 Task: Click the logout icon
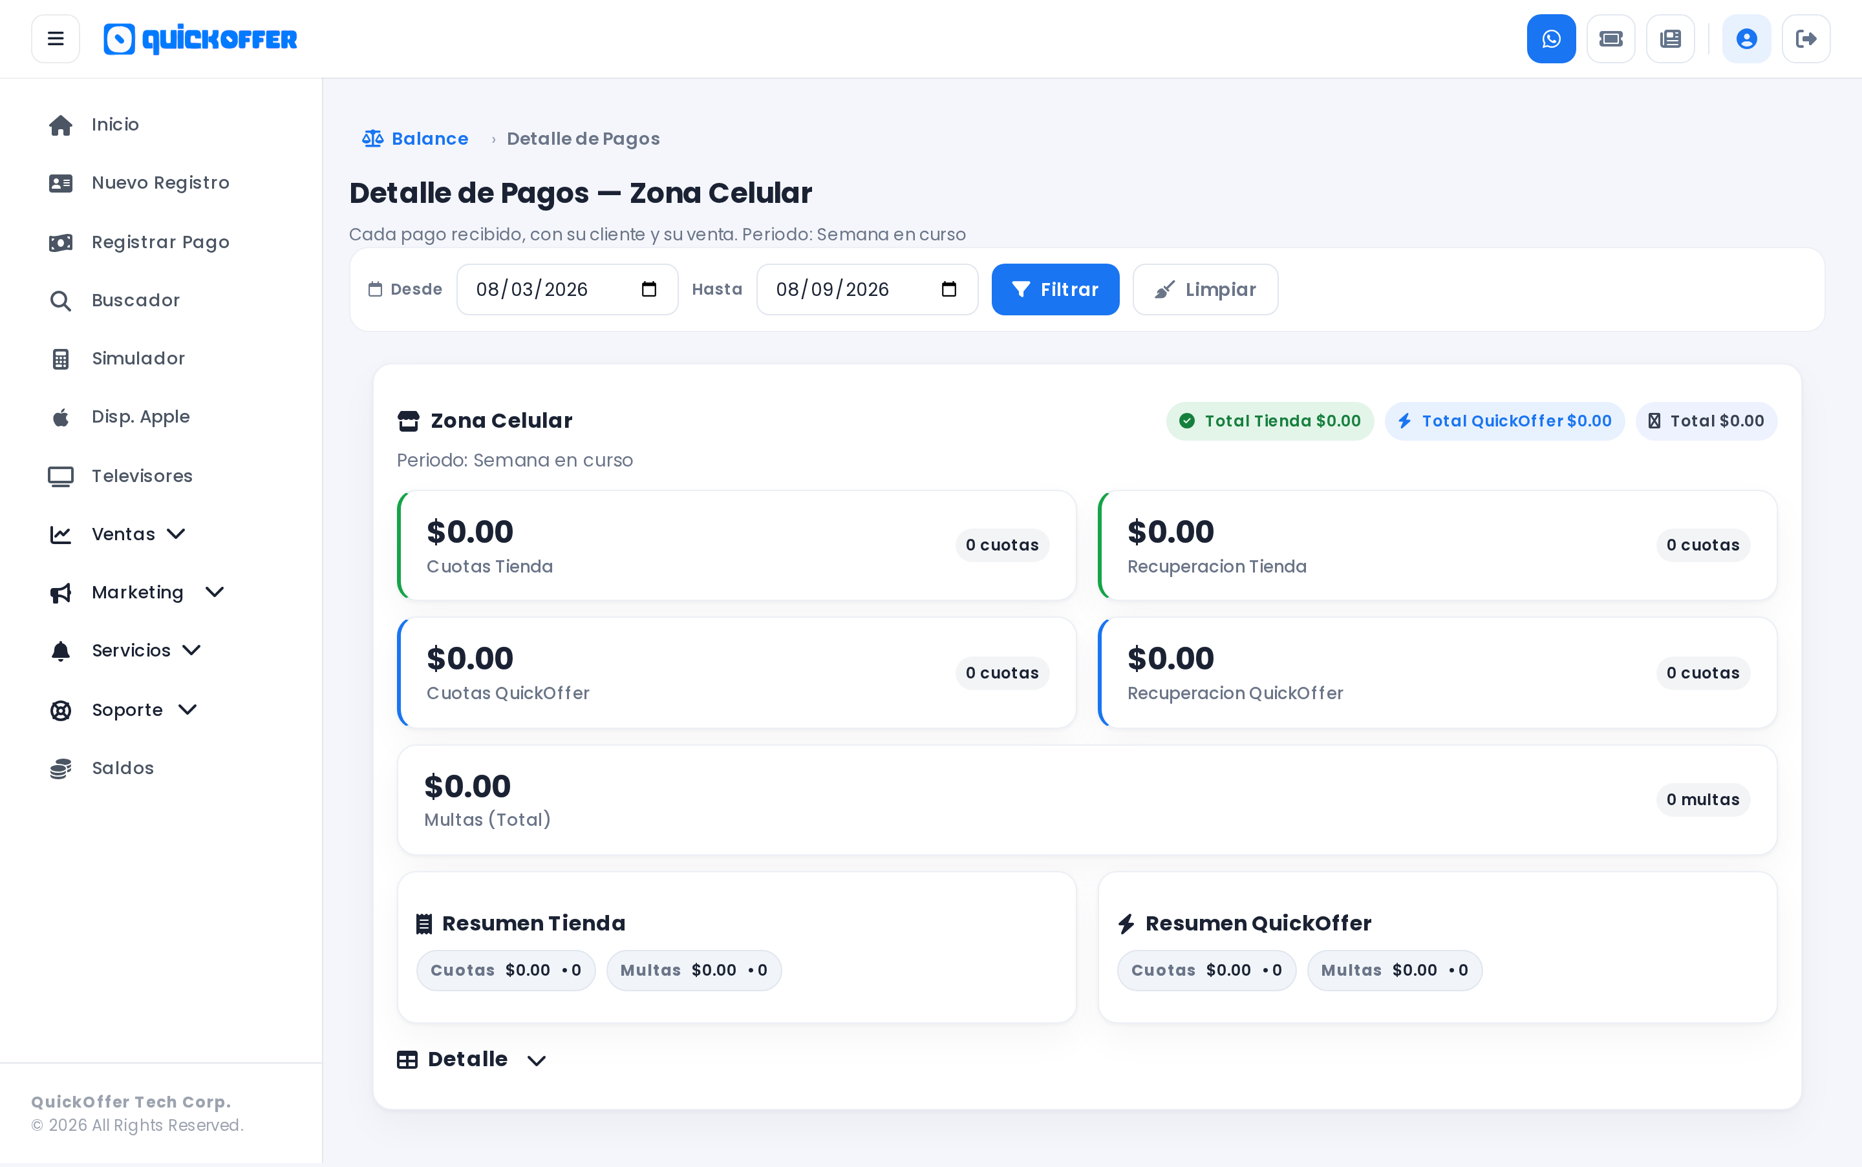click(1806, 39)
